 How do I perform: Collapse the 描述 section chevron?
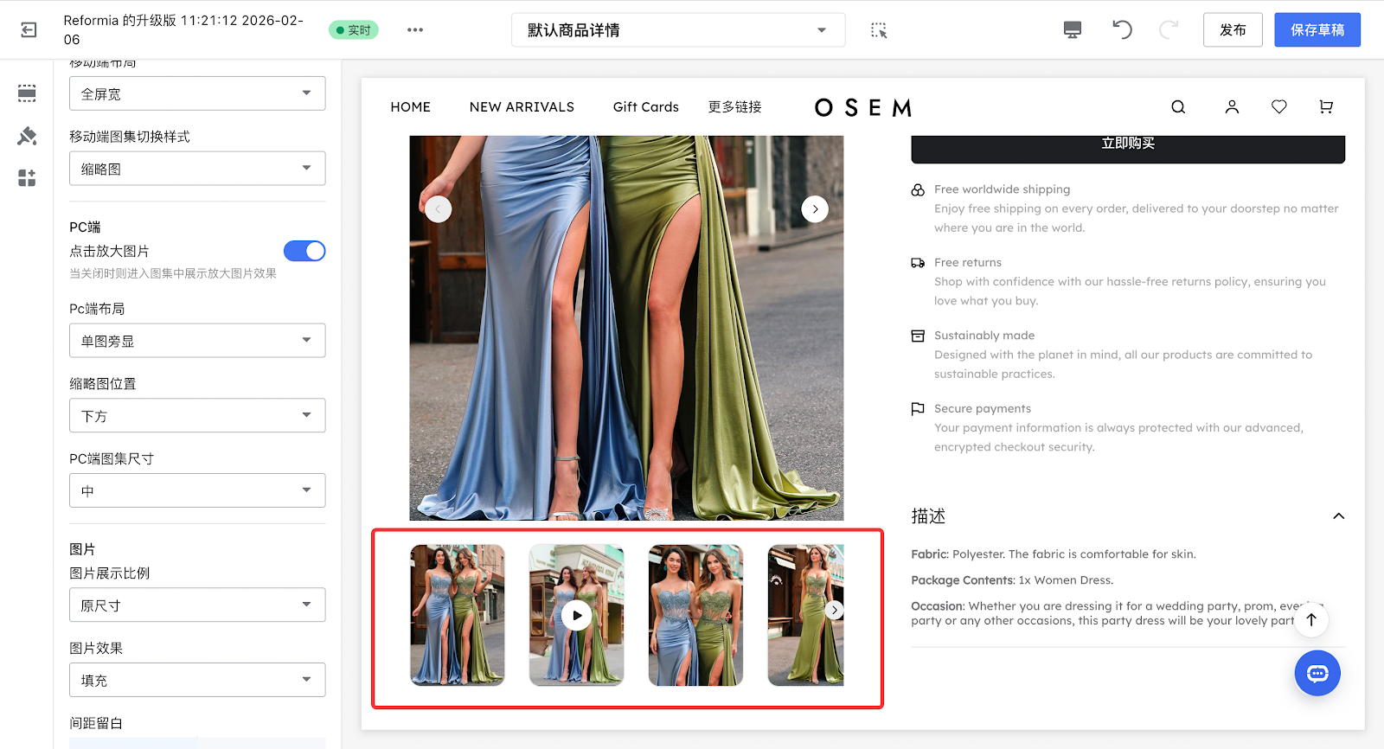[1338, 516]
